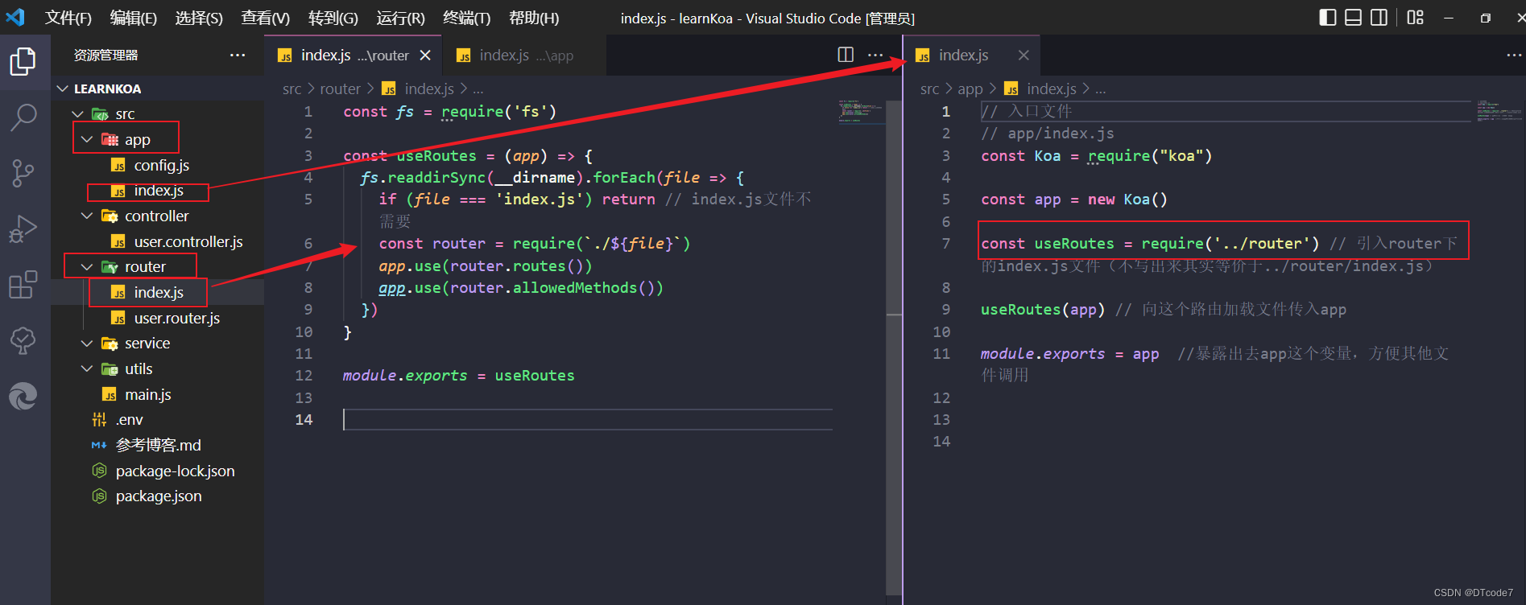Restore down the VS Code window
The width and height of the screenshot is (1526, 605).
pyautogui.click(x=1485, y=18)
